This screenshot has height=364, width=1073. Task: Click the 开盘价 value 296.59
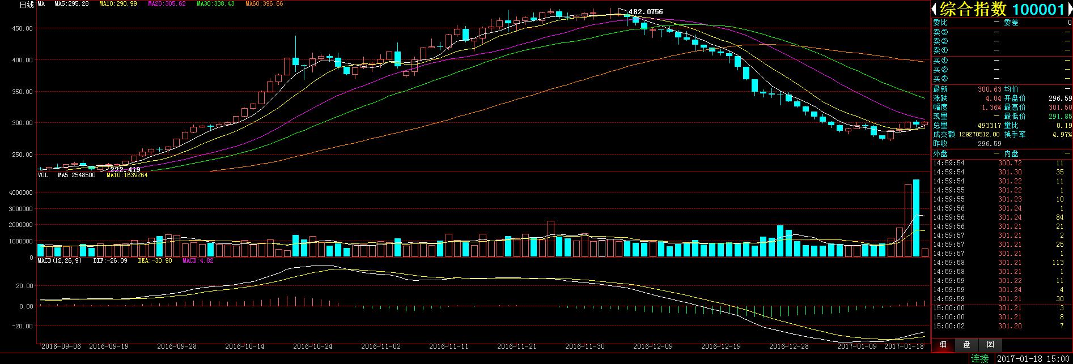click(x=1061, y=98)
